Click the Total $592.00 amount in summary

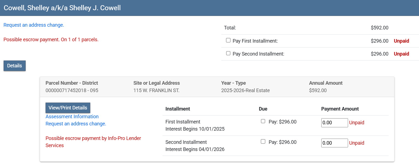pos(380,28)
